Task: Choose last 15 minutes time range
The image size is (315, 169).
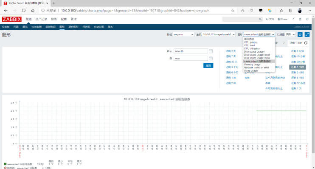Action: click(298, 56)
